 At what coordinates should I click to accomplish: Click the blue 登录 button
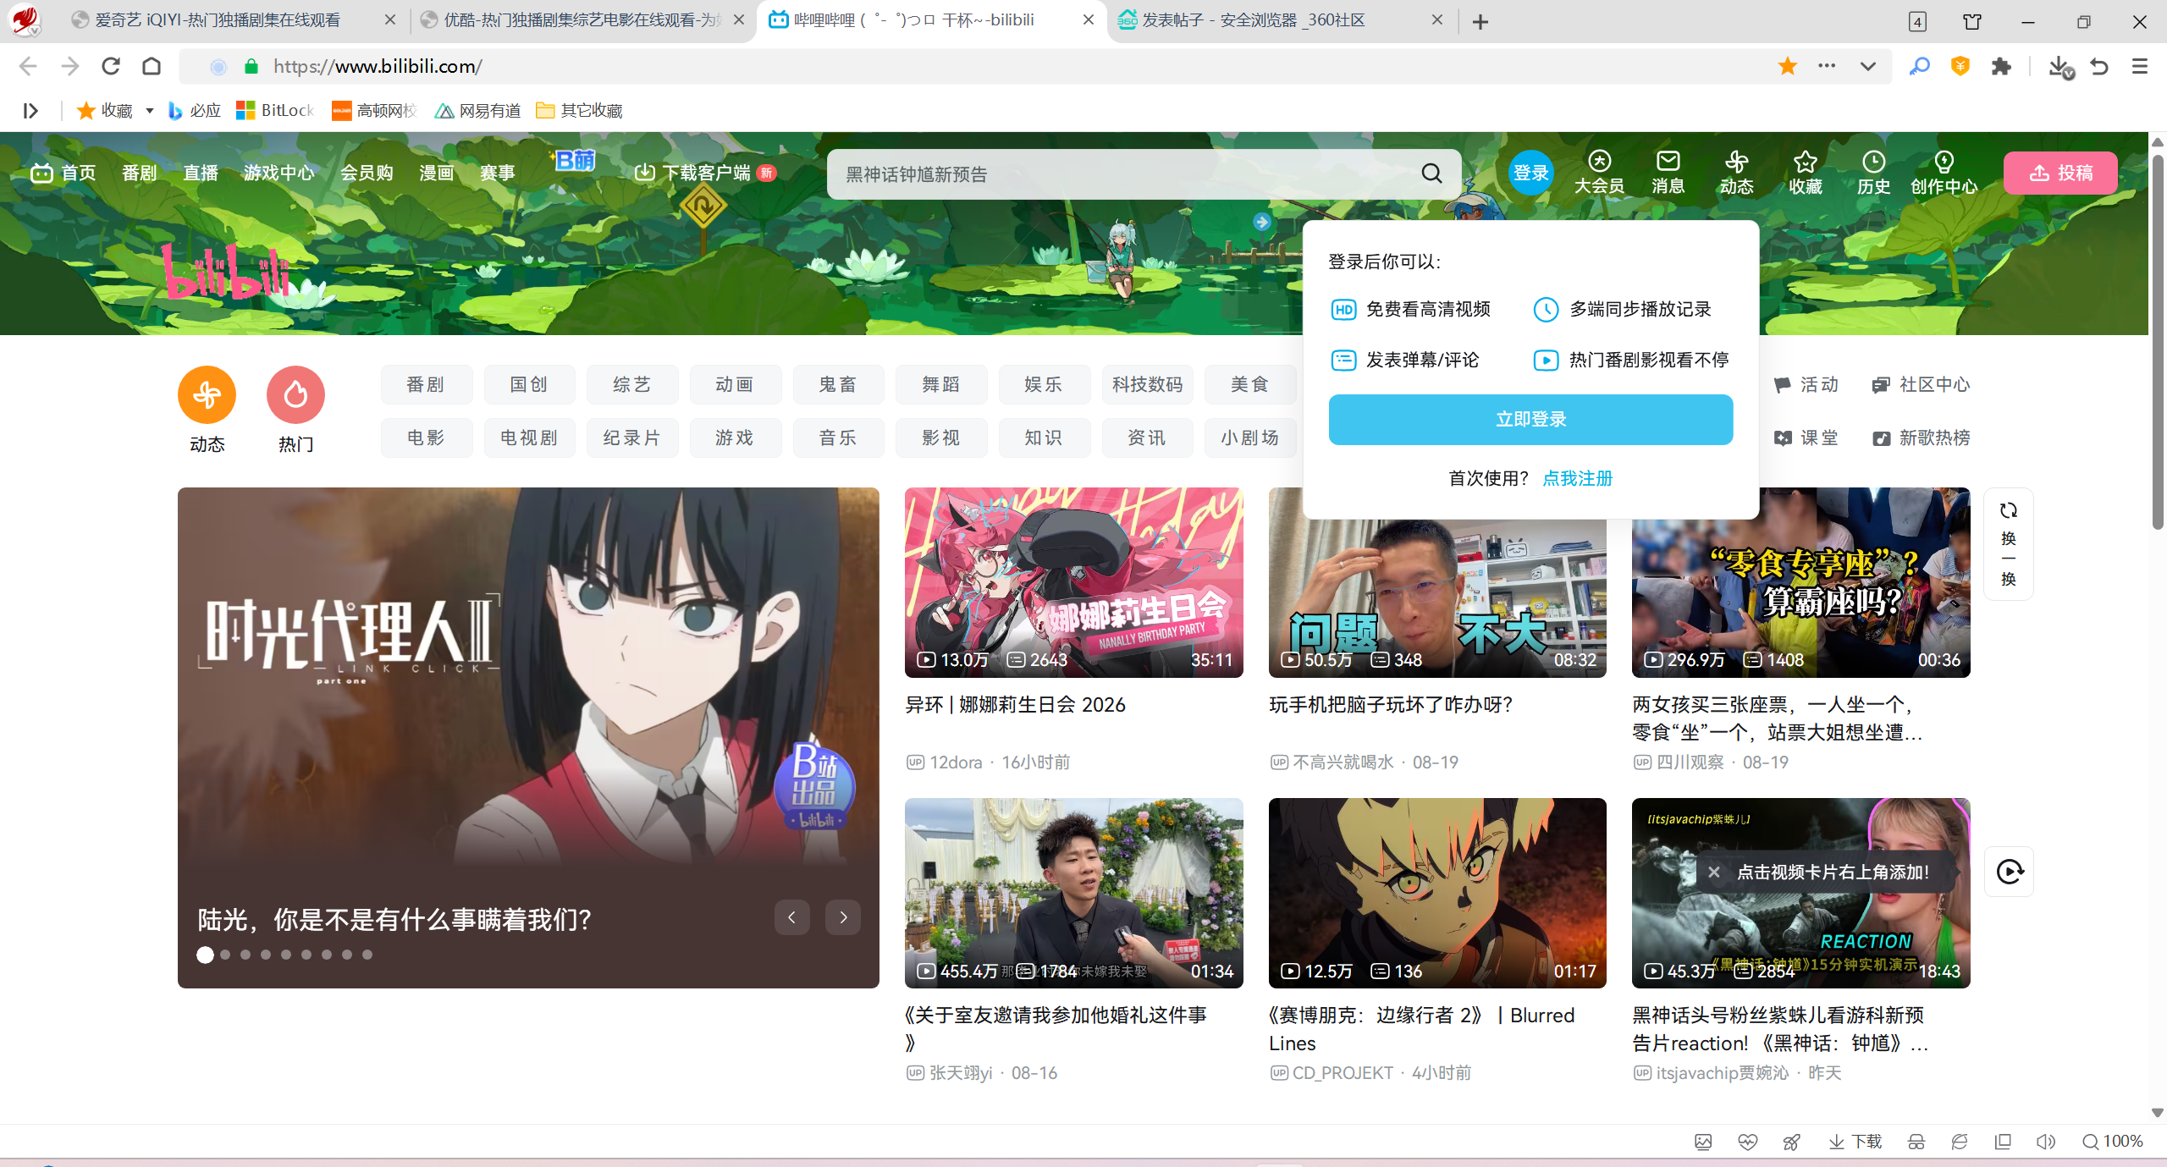coord(1530,173)
